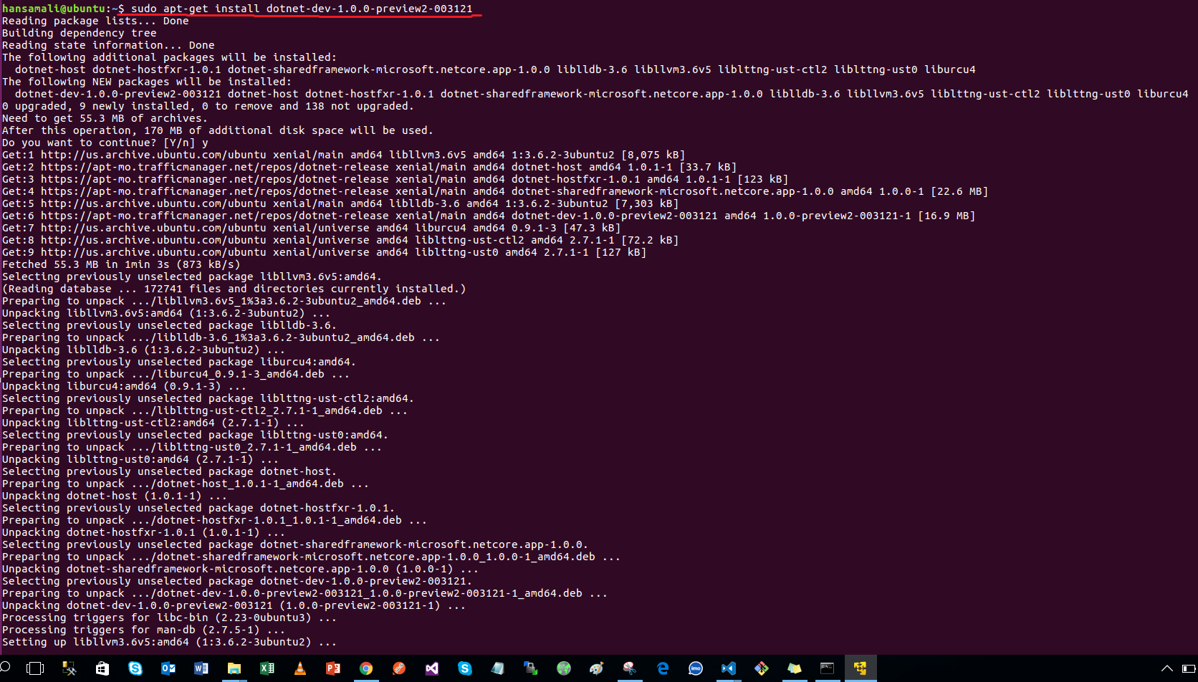Expand the system tray hidden icons chevron
Image resolution: width=1198 pixels, height=682 pixels.
coord(1166,668)
